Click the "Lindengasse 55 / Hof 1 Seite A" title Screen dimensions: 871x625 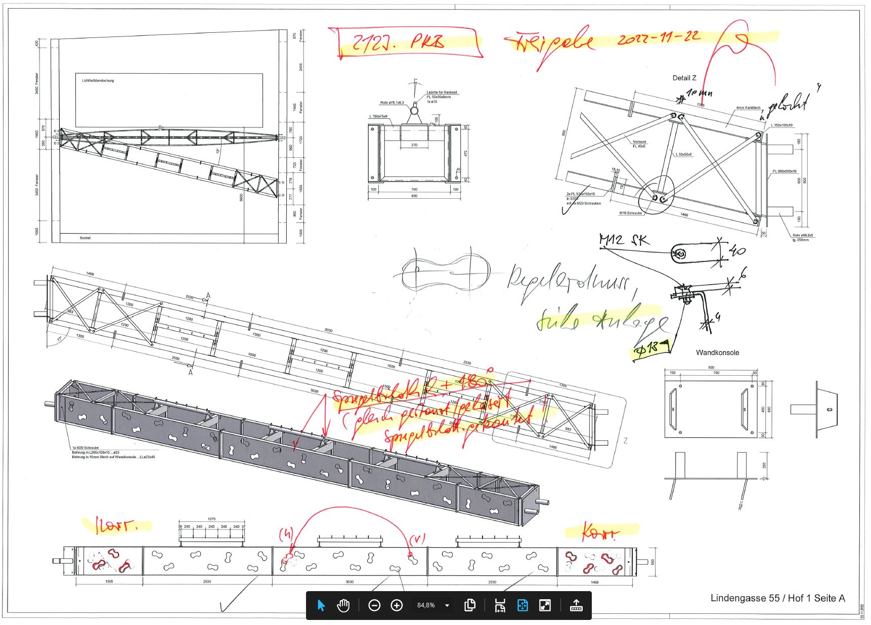coord(777,598)
